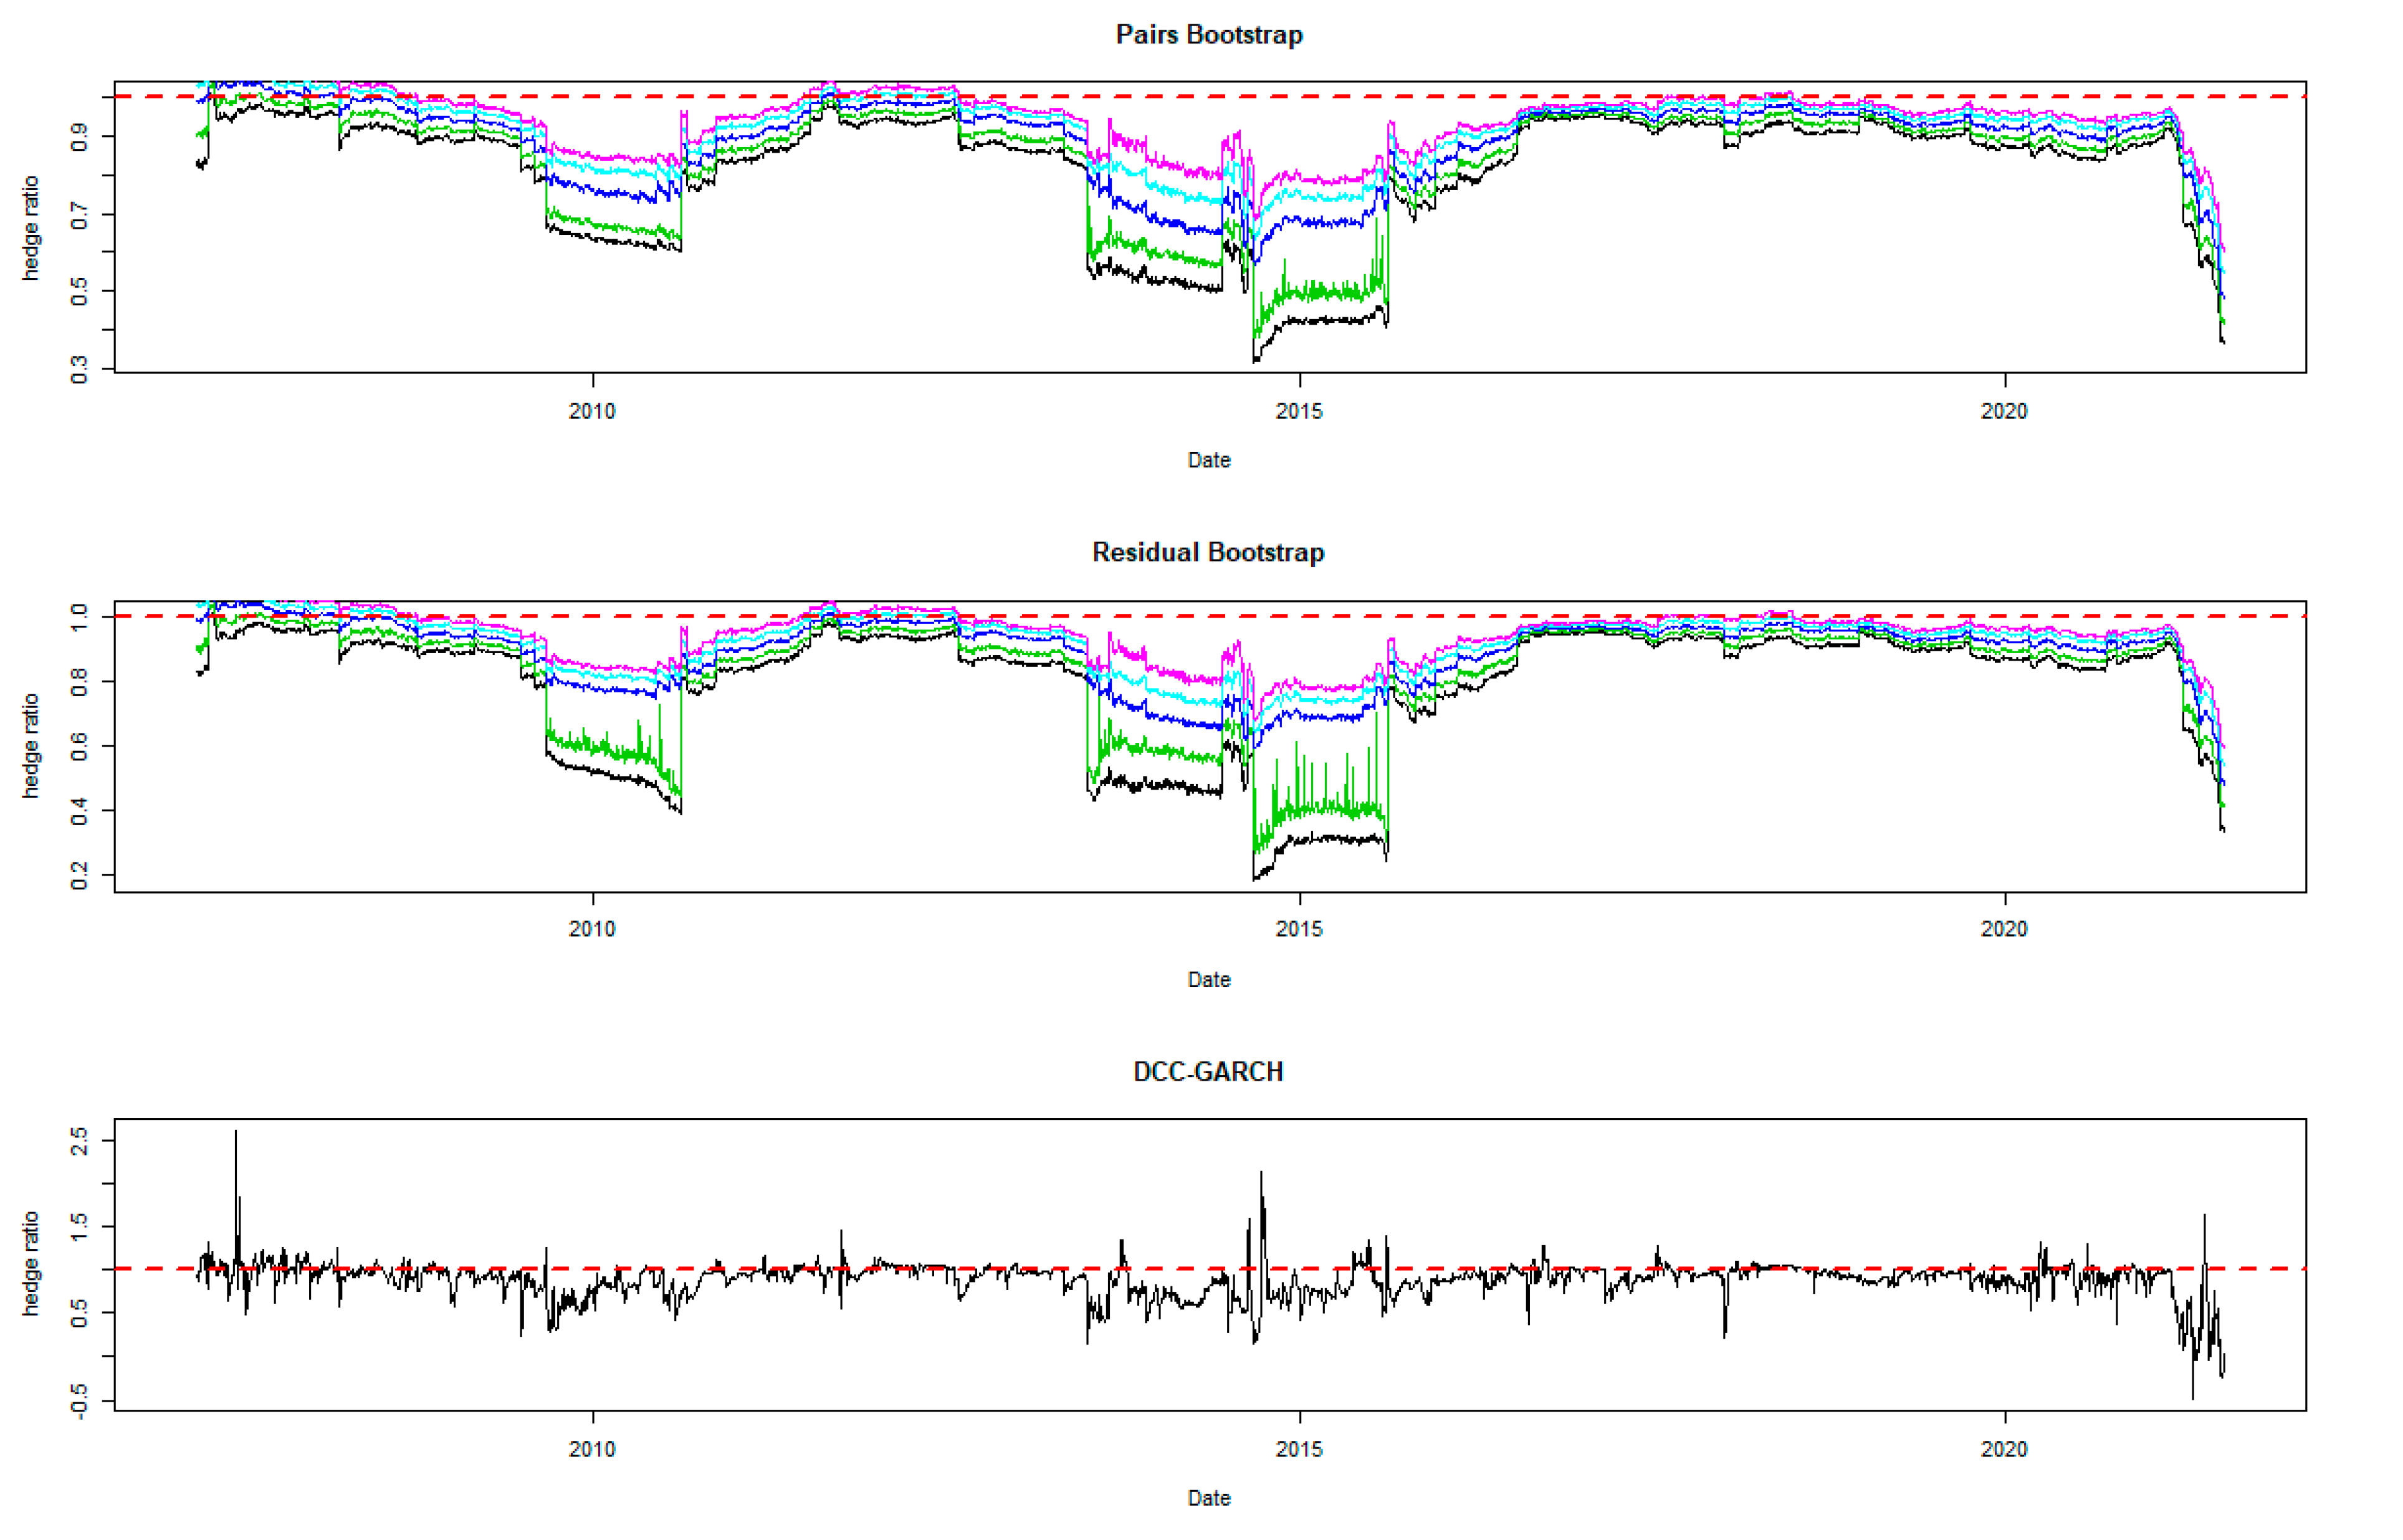Click 2010 tick label under Residual Bootstrap plot
Image resolution: width=2403 pixels, height=1540 pixels.
592,929
